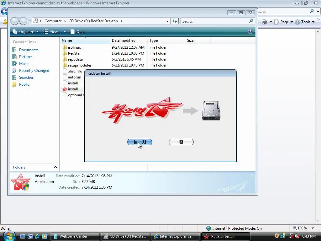The width and height of the screenshot is (321, 241).
Task: Click the blue Korean install button in the RedStar dialog
Action: [x=139, y=142]
